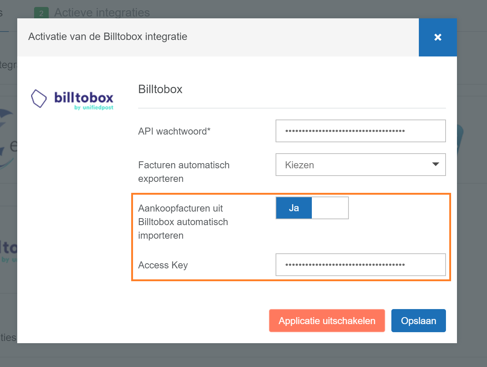Save settings with the Opslaan button
The width and height of the screenshot is (487, 367).
point(418,321)
